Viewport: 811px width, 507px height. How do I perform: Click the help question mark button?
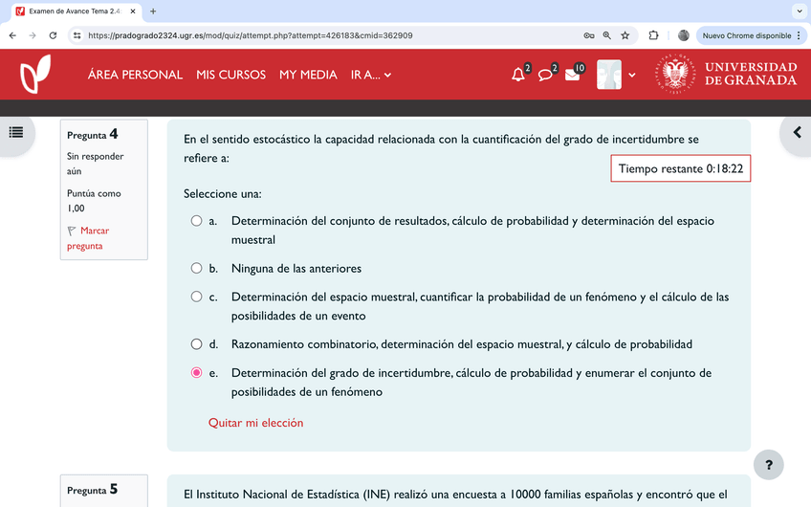pos(768,465)
